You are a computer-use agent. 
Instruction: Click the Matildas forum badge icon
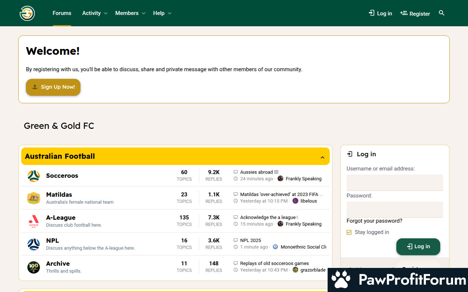34,198
